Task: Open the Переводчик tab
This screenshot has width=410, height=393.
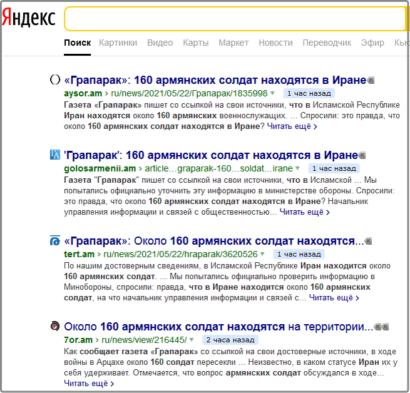Action: point(327,43)
